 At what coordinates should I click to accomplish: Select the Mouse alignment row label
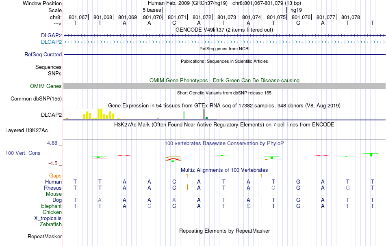[54, 194]
